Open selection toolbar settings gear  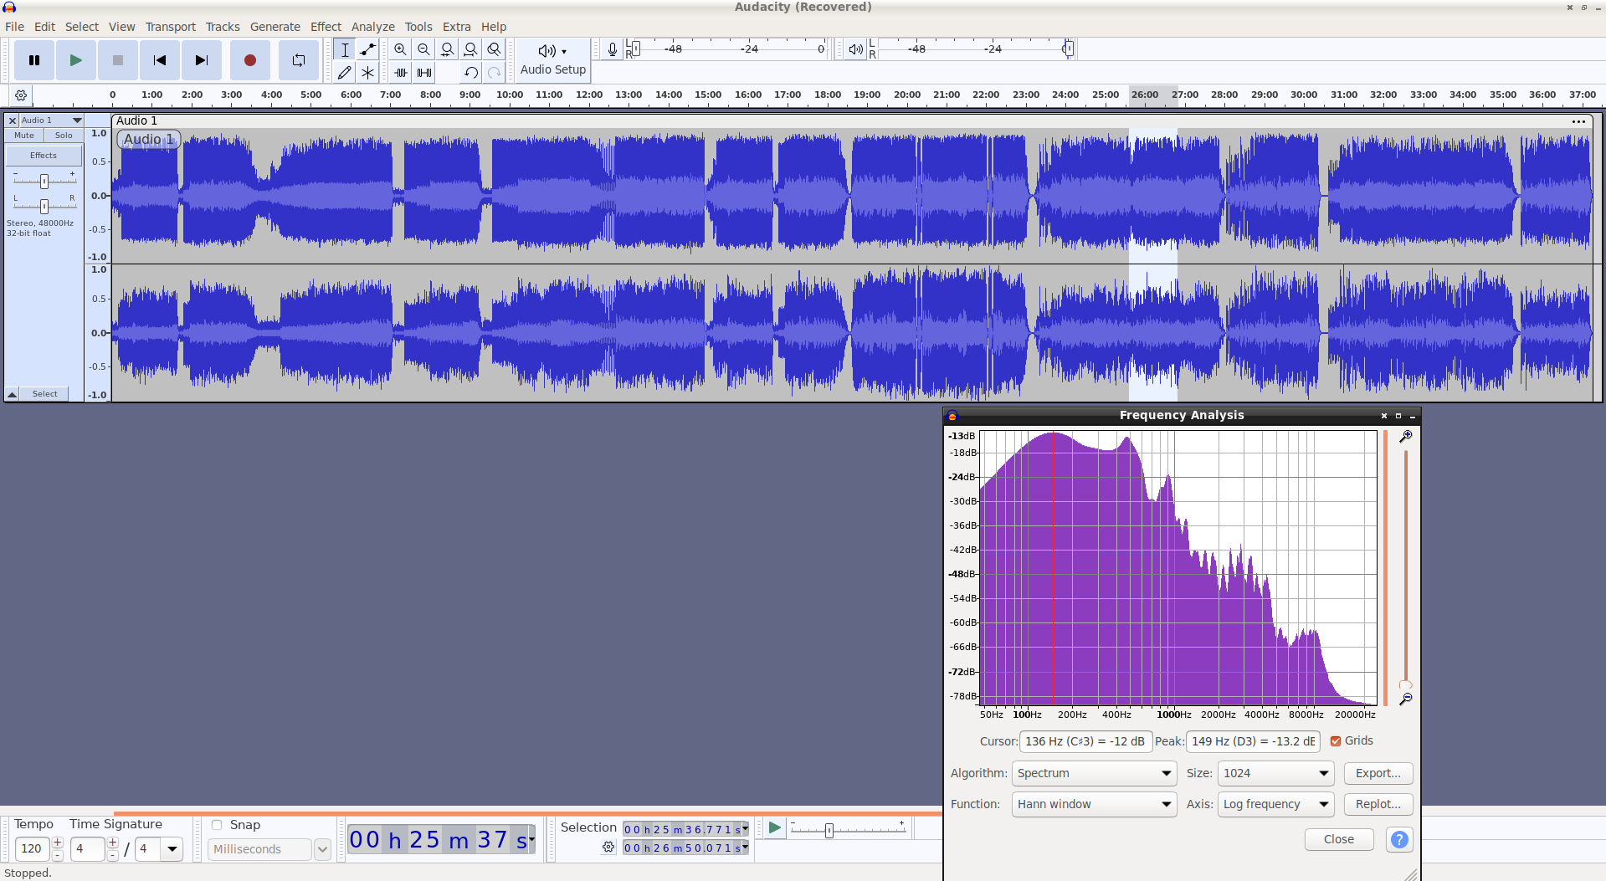[x=608, y=848]
